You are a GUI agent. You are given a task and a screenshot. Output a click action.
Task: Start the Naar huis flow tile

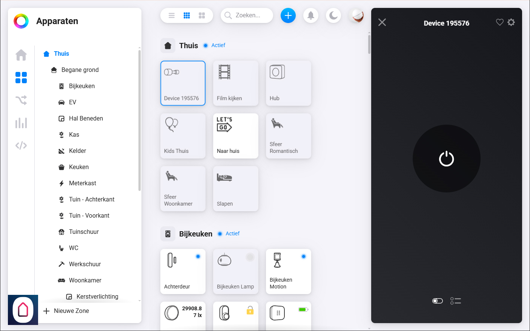(235, 136)
